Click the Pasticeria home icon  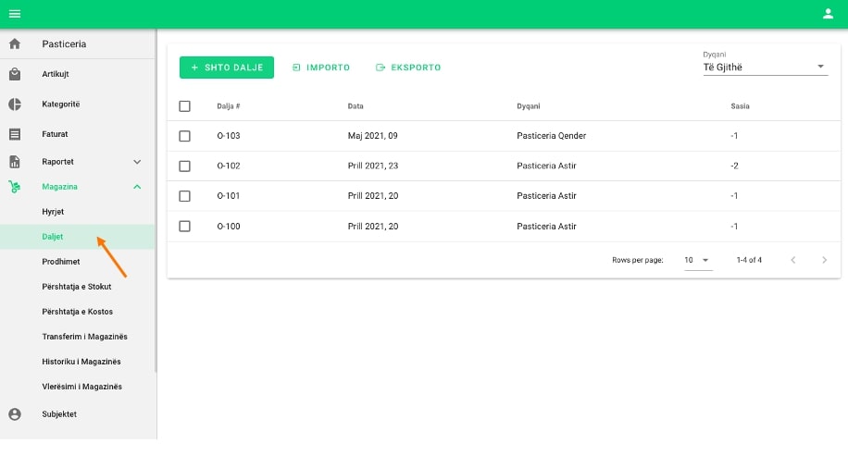[x=15, y=44]
